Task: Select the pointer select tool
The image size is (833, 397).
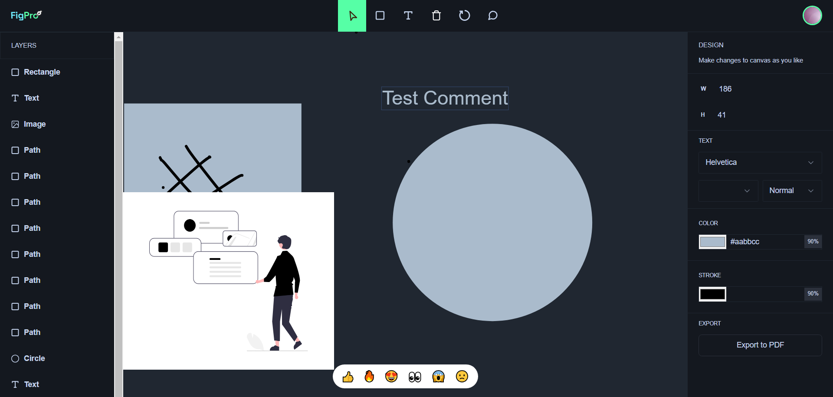Action: coord(352,16)
